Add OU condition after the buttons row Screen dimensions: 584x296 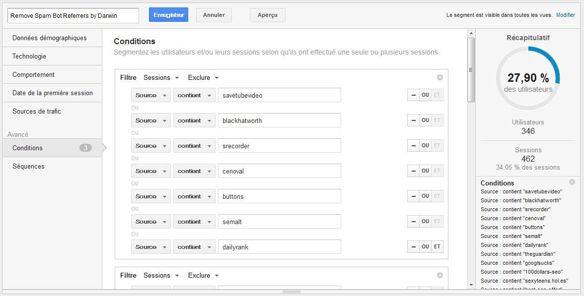425,196
